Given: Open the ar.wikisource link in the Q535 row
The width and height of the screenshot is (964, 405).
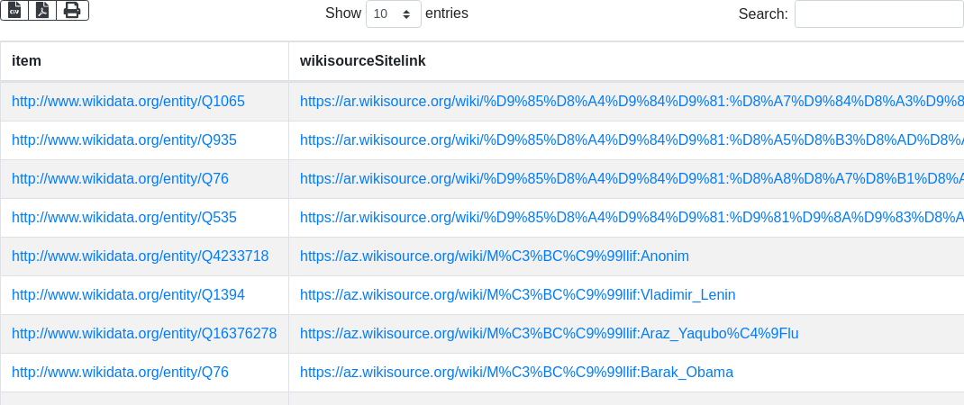Looking at the screenshot, I should coord(631,218).
